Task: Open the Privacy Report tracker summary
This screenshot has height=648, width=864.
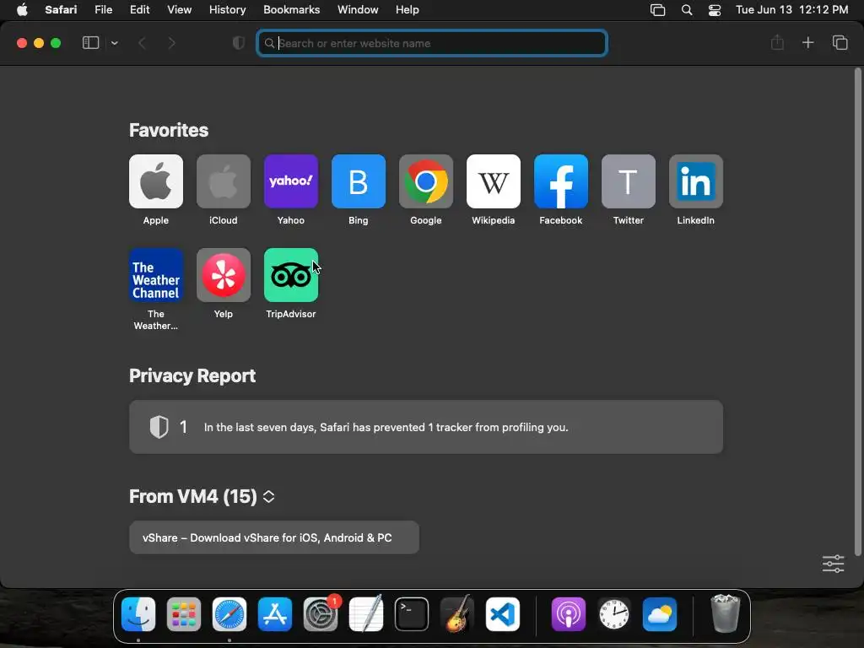Action: pyautogui.click(x=426, y=427)
